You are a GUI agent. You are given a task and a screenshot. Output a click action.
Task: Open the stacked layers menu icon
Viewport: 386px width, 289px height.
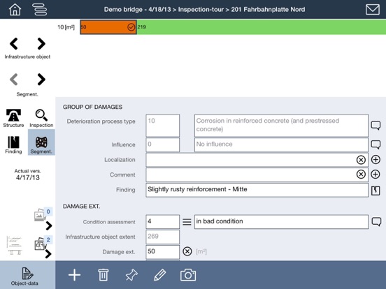click(x=40, y=9)
